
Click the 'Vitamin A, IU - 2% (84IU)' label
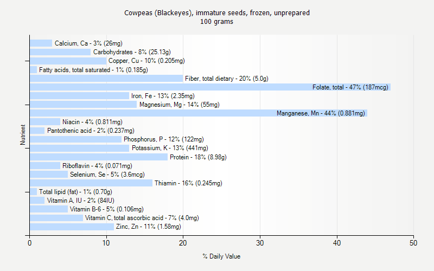point(80,200)
